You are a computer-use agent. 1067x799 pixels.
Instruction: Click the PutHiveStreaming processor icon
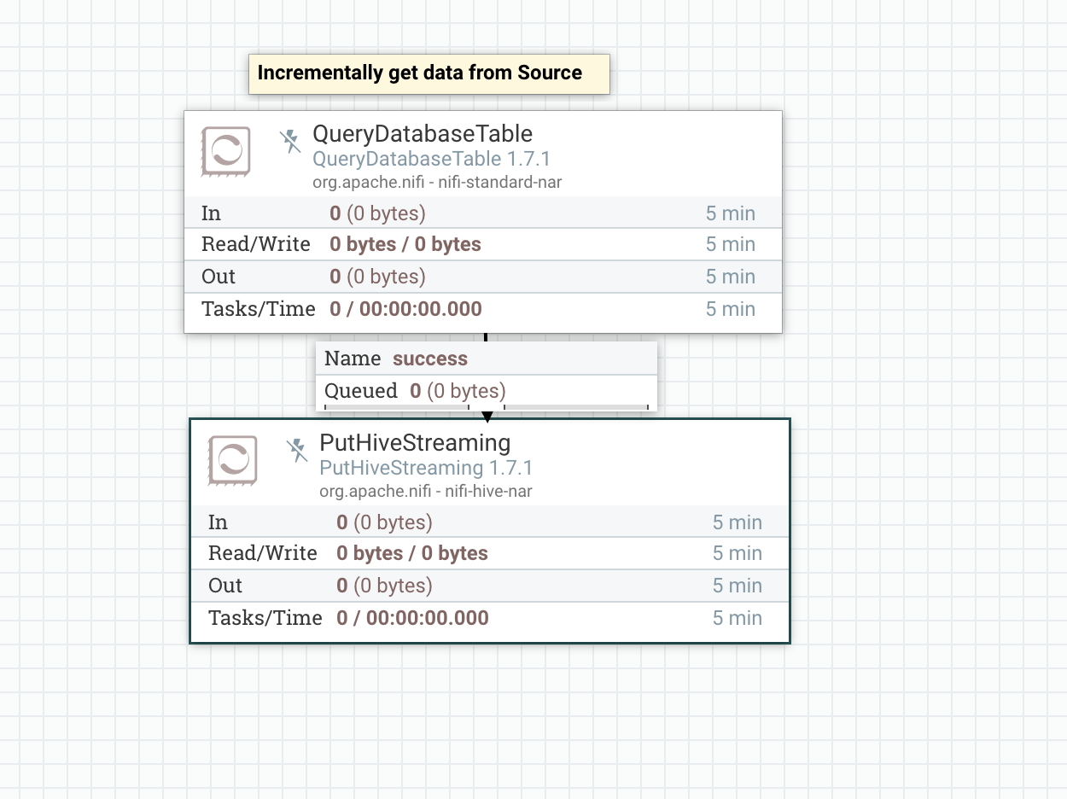click(232, 461)
